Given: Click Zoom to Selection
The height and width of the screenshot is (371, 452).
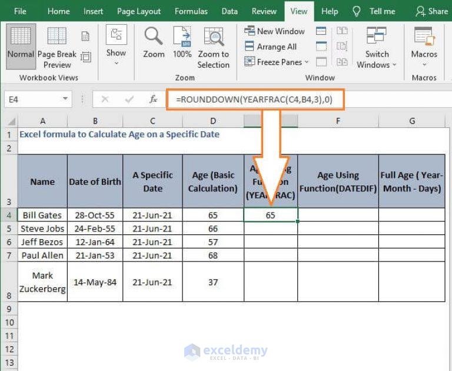Looking at the screenshot, I should pyautogui.click(x=213, y=48).
